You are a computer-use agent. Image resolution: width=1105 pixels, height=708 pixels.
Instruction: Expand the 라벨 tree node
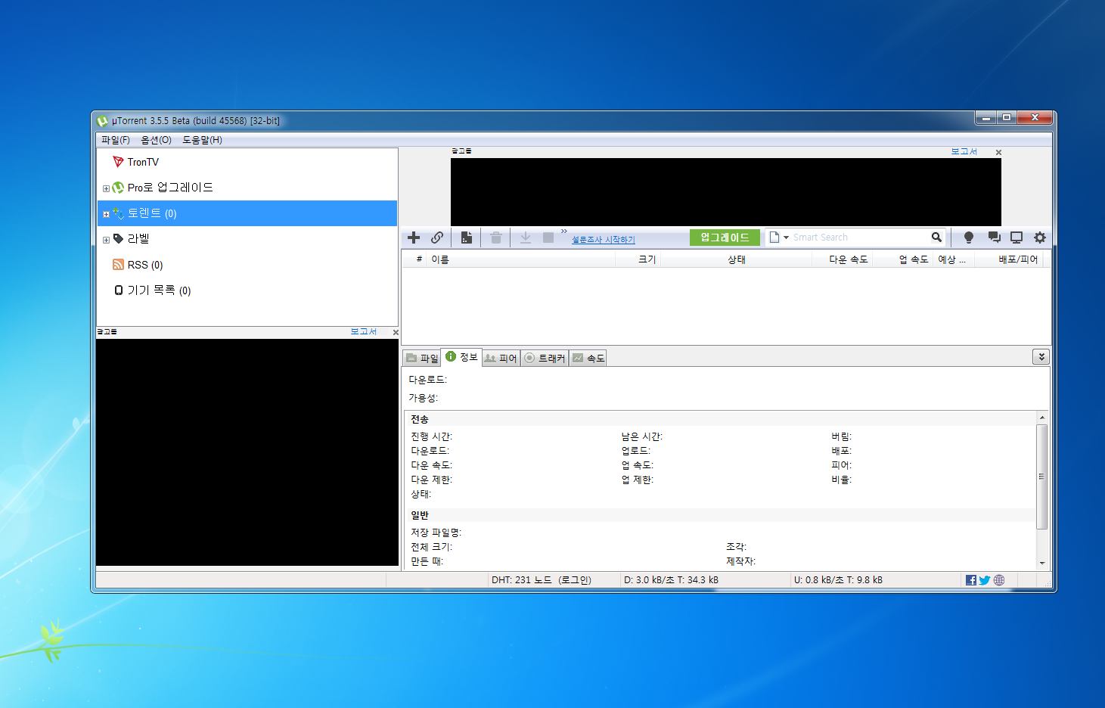[x=106, y=240]
